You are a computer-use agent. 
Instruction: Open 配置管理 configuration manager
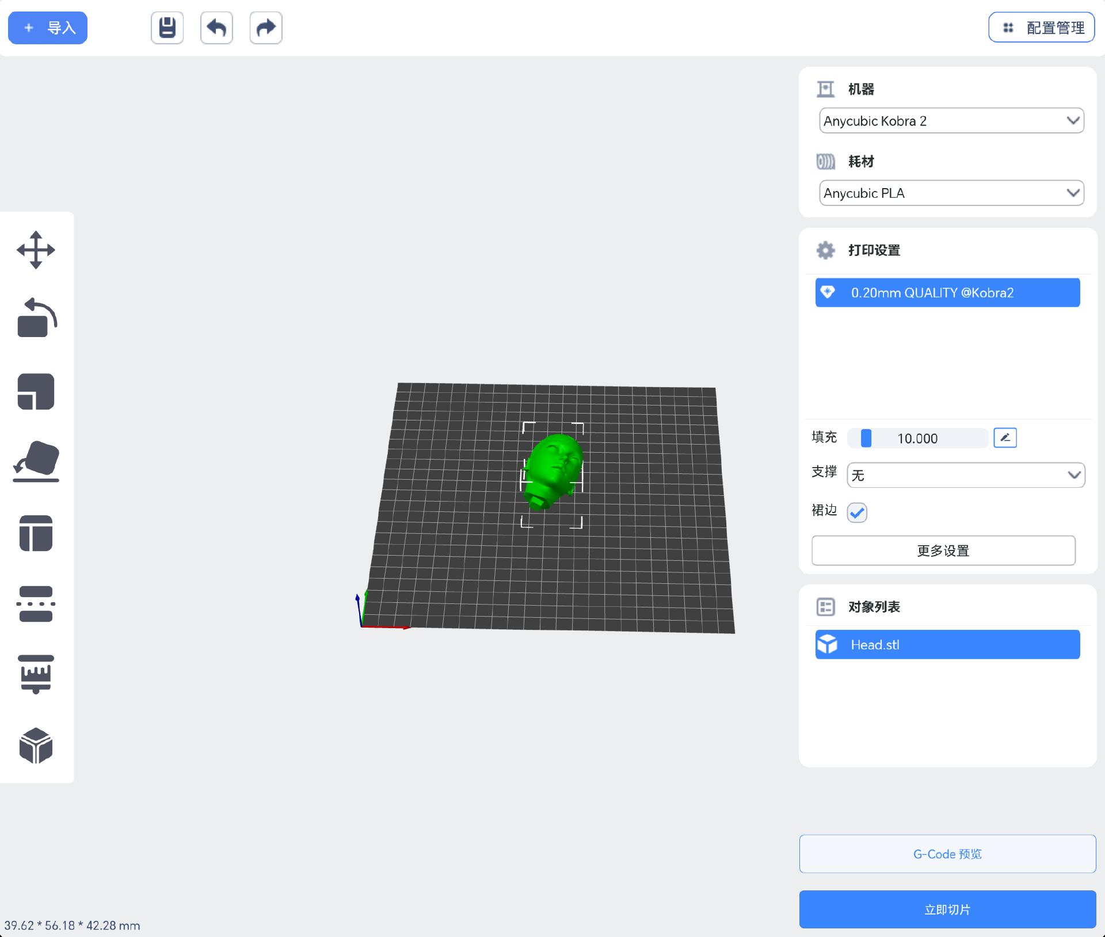tap(1041, 27)
